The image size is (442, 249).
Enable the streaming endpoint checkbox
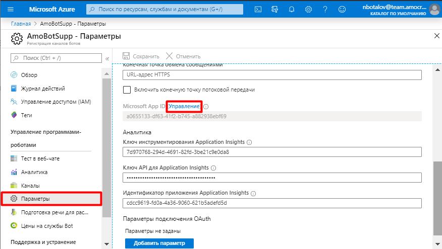click(127, 90)
